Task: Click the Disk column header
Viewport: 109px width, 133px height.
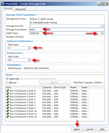Action: [24, 87]
